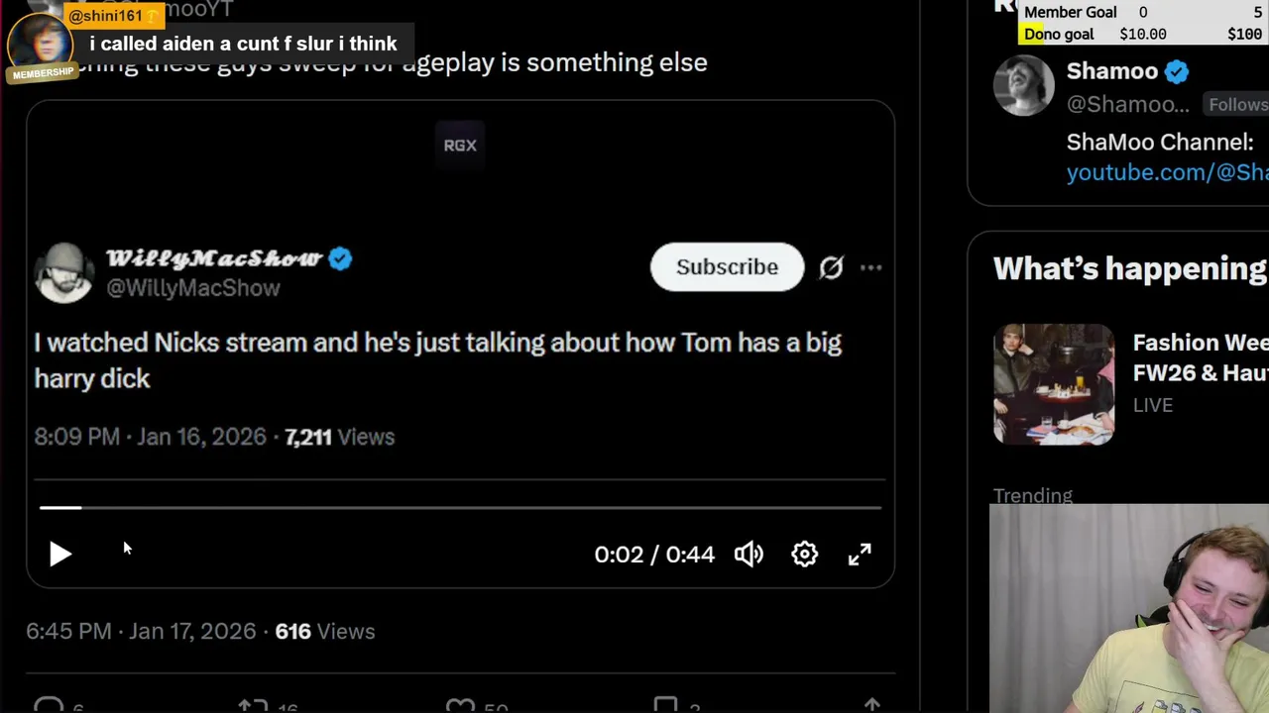The height and width of the screenshot is (713, 1269).
Task: Mute the video volume speaker icon
Action: (x=749, y=555)
